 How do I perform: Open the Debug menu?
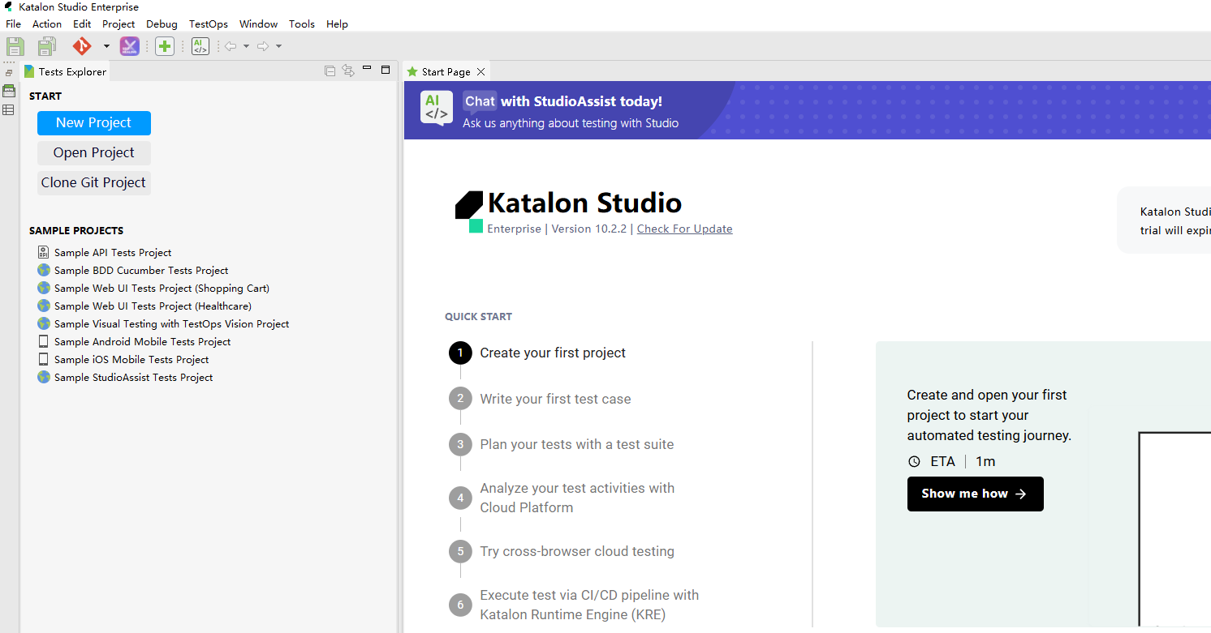162,24
